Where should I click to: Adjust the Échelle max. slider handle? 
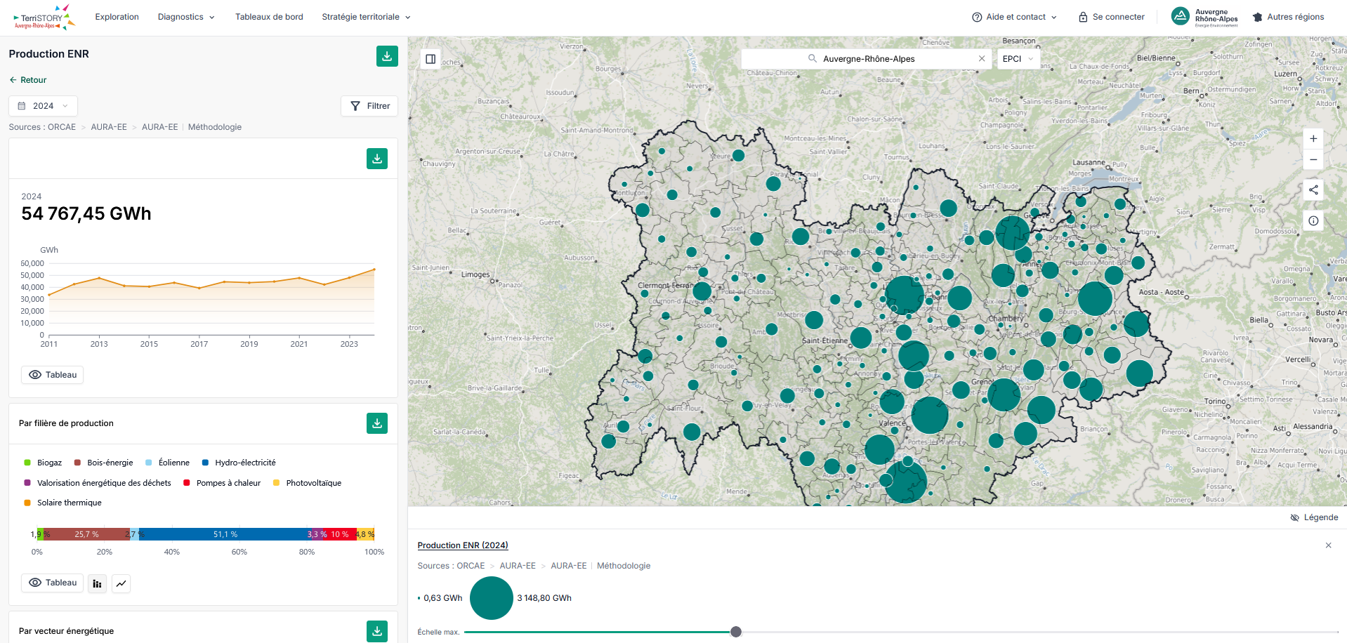(x=736, y=632)
